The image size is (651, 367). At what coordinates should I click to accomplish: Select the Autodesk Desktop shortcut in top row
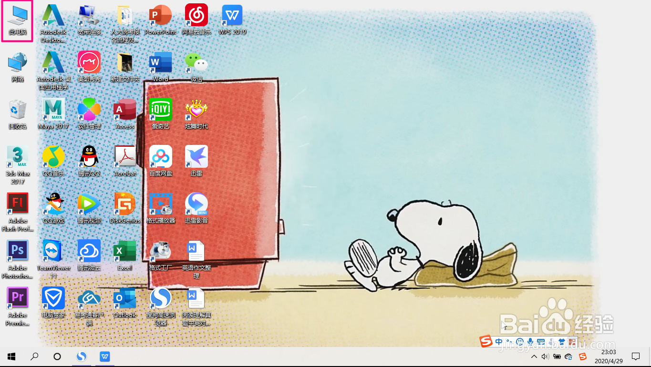tap(53, 23)
